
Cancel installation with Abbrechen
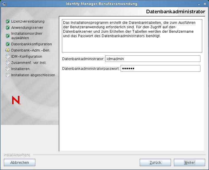point(19,162)
